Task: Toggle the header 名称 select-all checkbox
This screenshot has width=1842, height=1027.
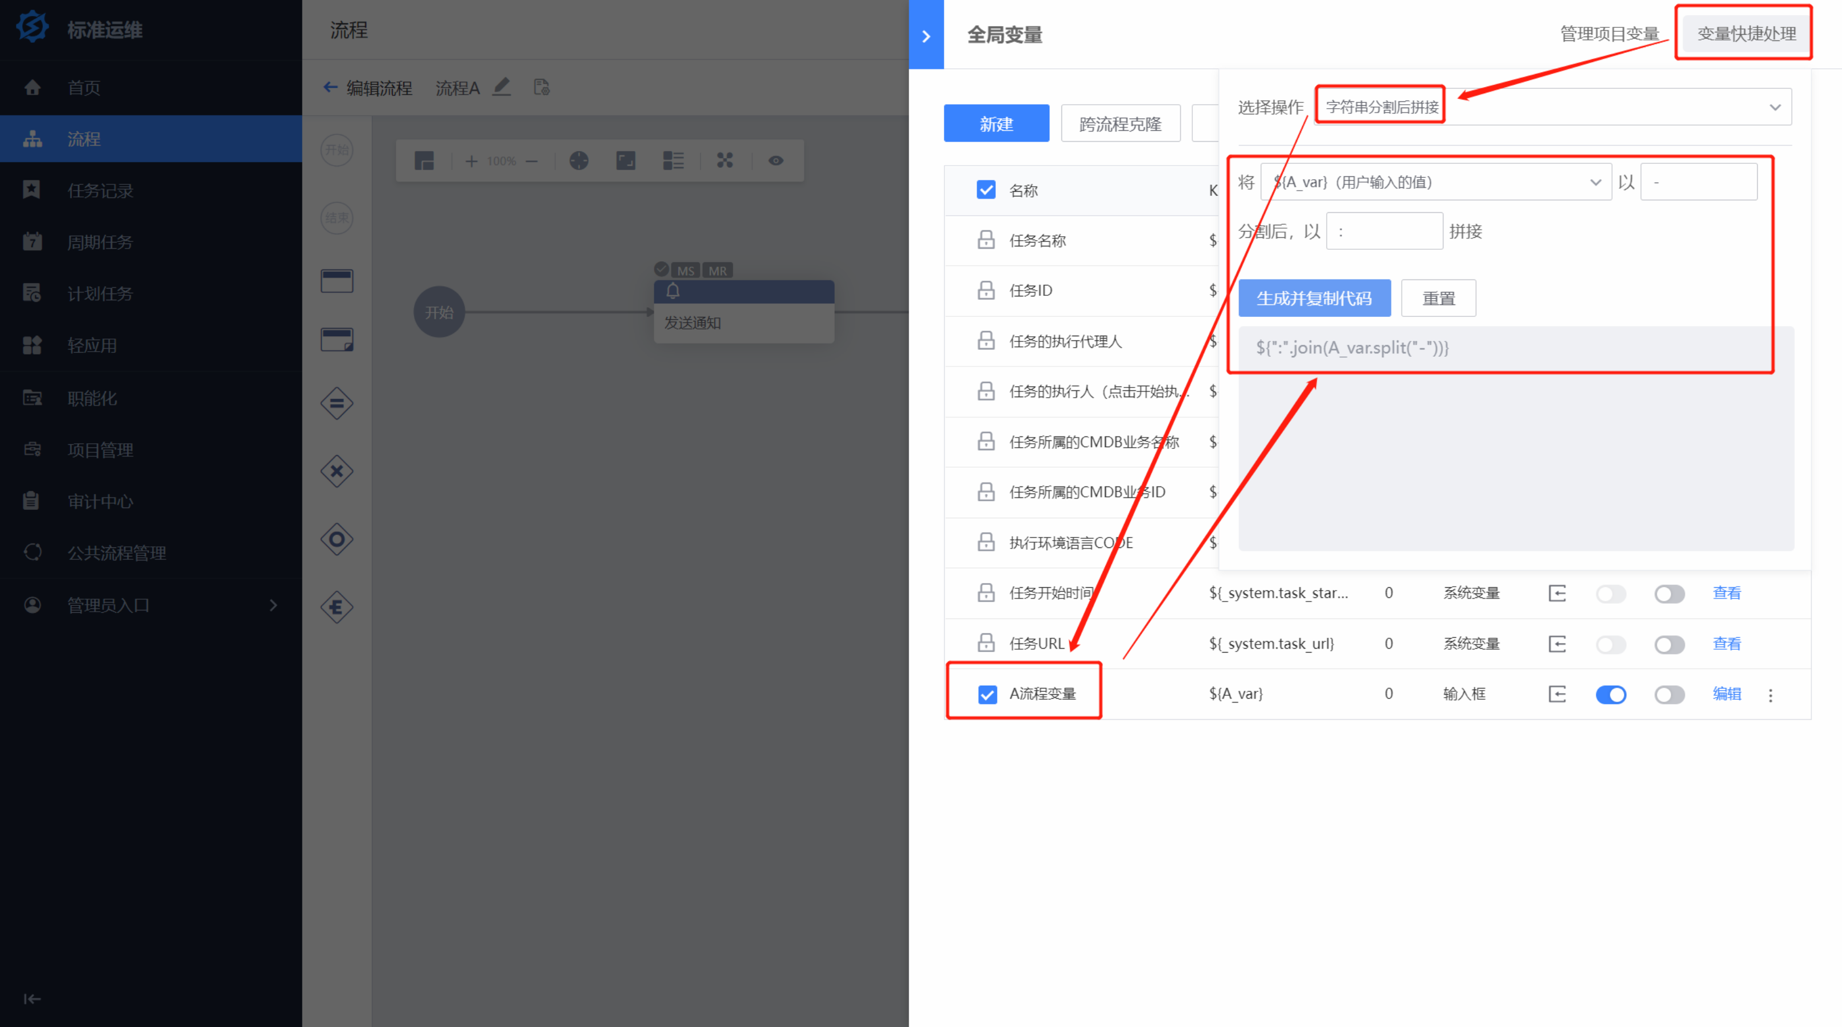Action: pos(986,190)
